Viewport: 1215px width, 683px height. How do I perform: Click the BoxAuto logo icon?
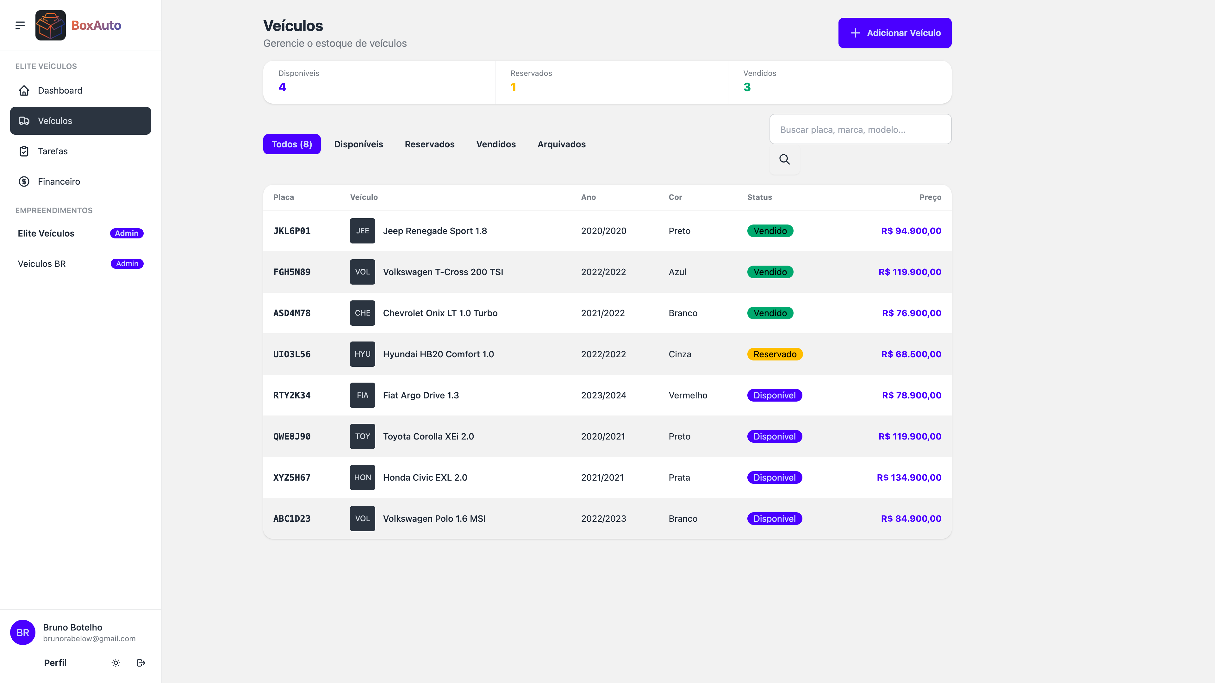pyautogui.click(x=51, y=25)
